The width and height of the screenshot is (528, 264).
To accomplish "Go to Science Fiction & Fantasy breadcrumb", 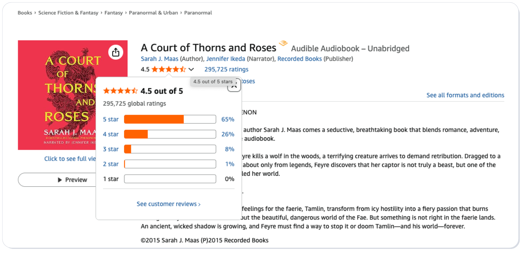I will 68,13.
